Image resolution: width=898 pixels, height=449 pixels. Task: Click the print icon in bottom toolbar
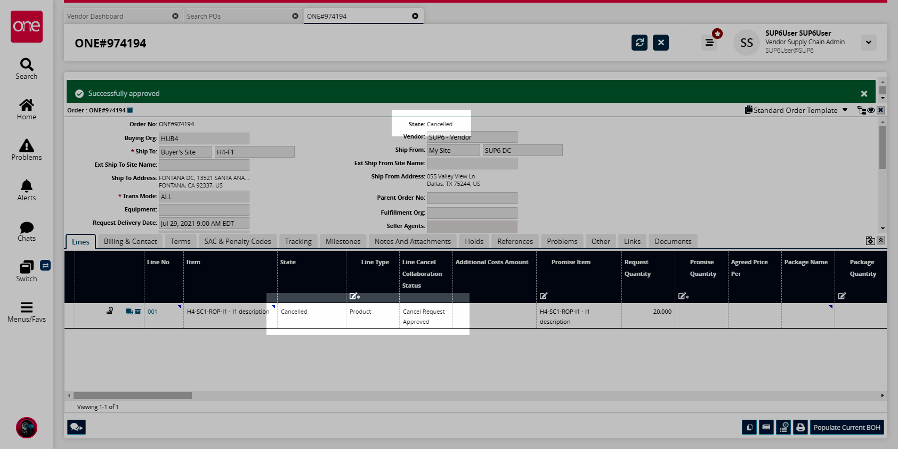tap(800, 427)
